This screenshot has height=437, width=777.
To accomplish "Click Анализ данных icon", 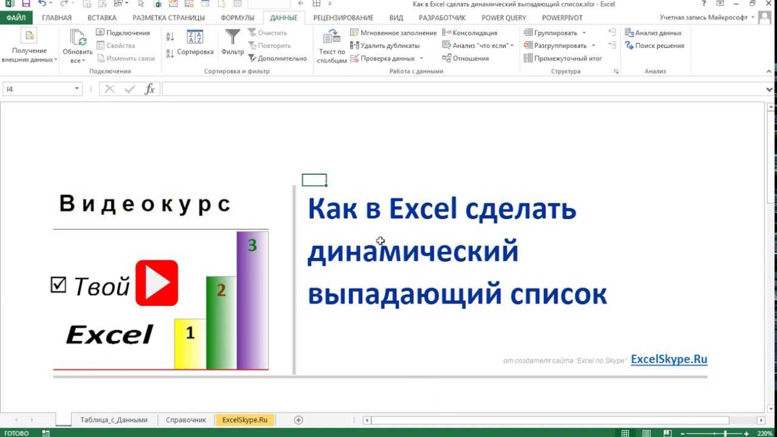I will (x=629, y=33).
